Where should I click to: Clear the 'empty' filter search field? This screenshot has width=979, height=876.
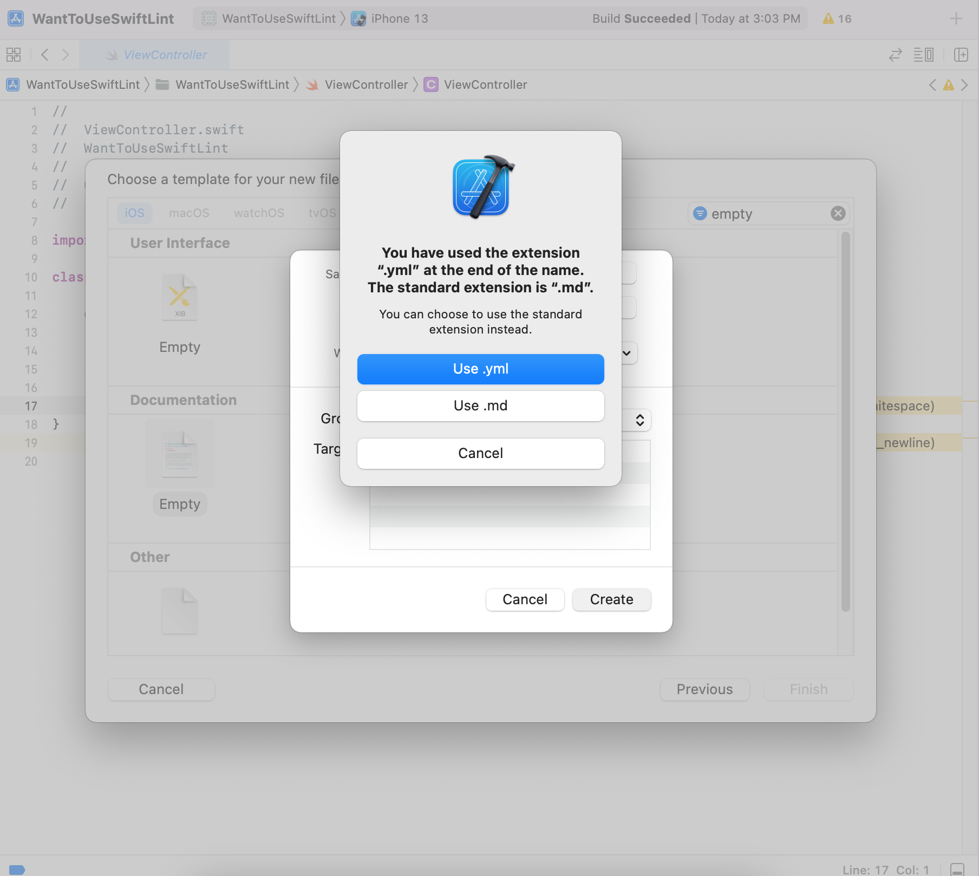(x=838, y=213)
